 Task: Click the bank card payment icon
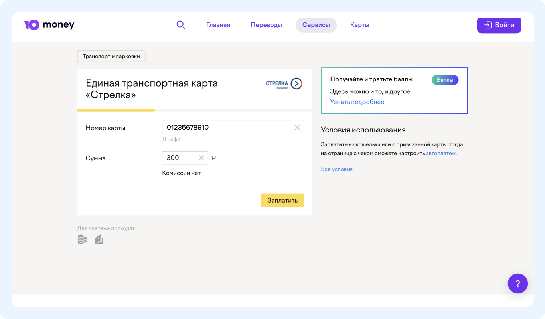[x=99, y=239]
